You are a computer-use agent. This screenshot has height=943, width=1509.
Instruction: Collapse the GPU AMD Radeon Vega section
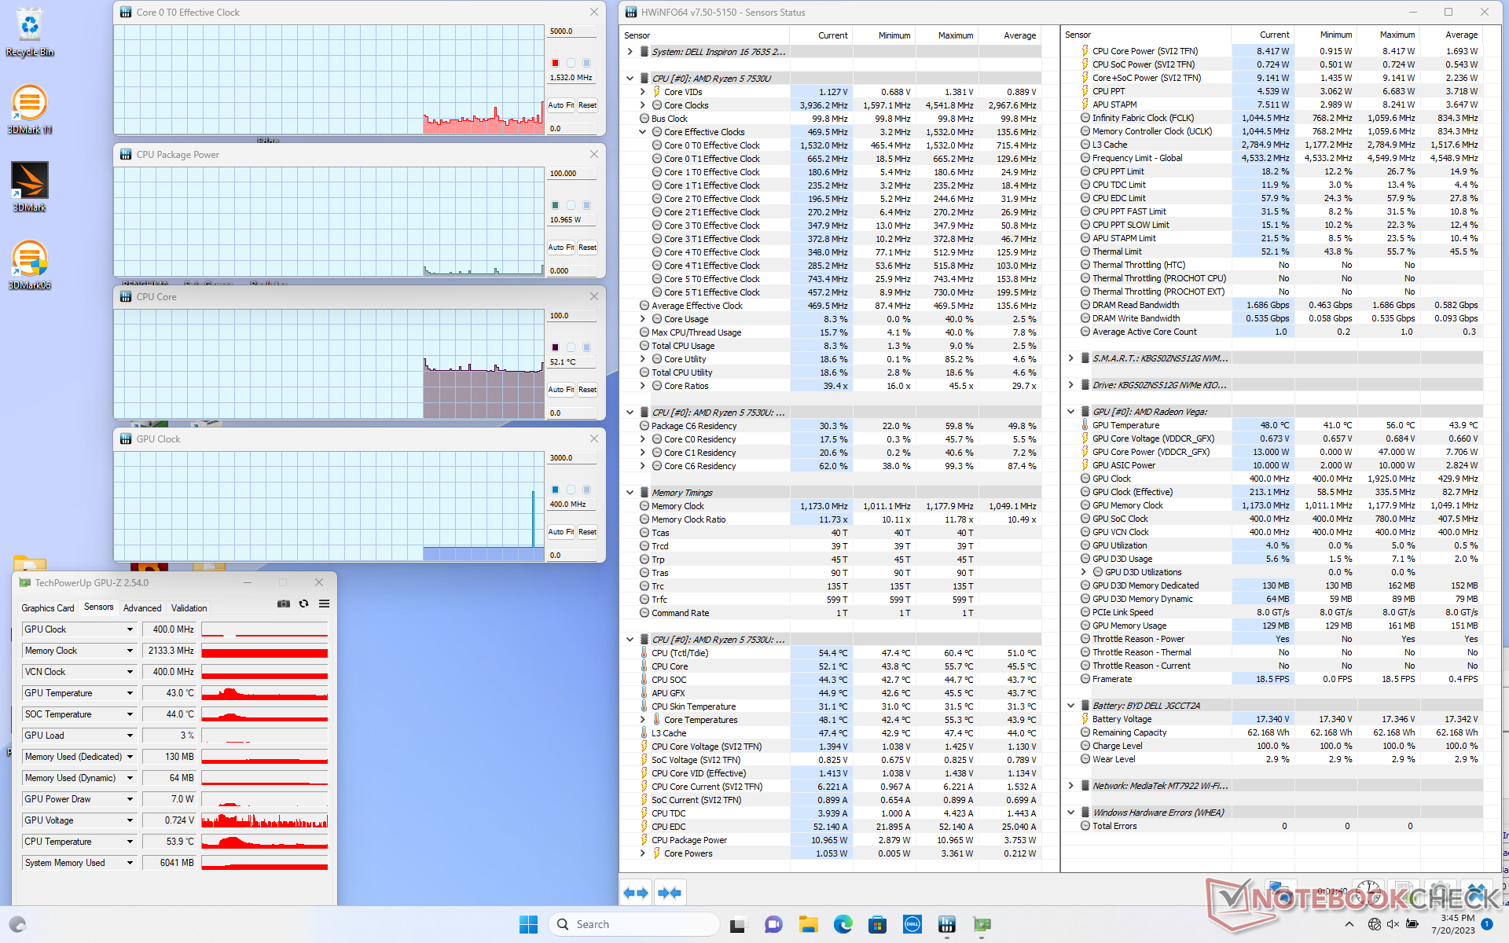tap(1070, 412)
